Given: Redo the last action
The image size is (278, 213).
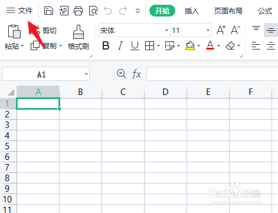Looking at the screenshot, I should [x=123, y=11].
